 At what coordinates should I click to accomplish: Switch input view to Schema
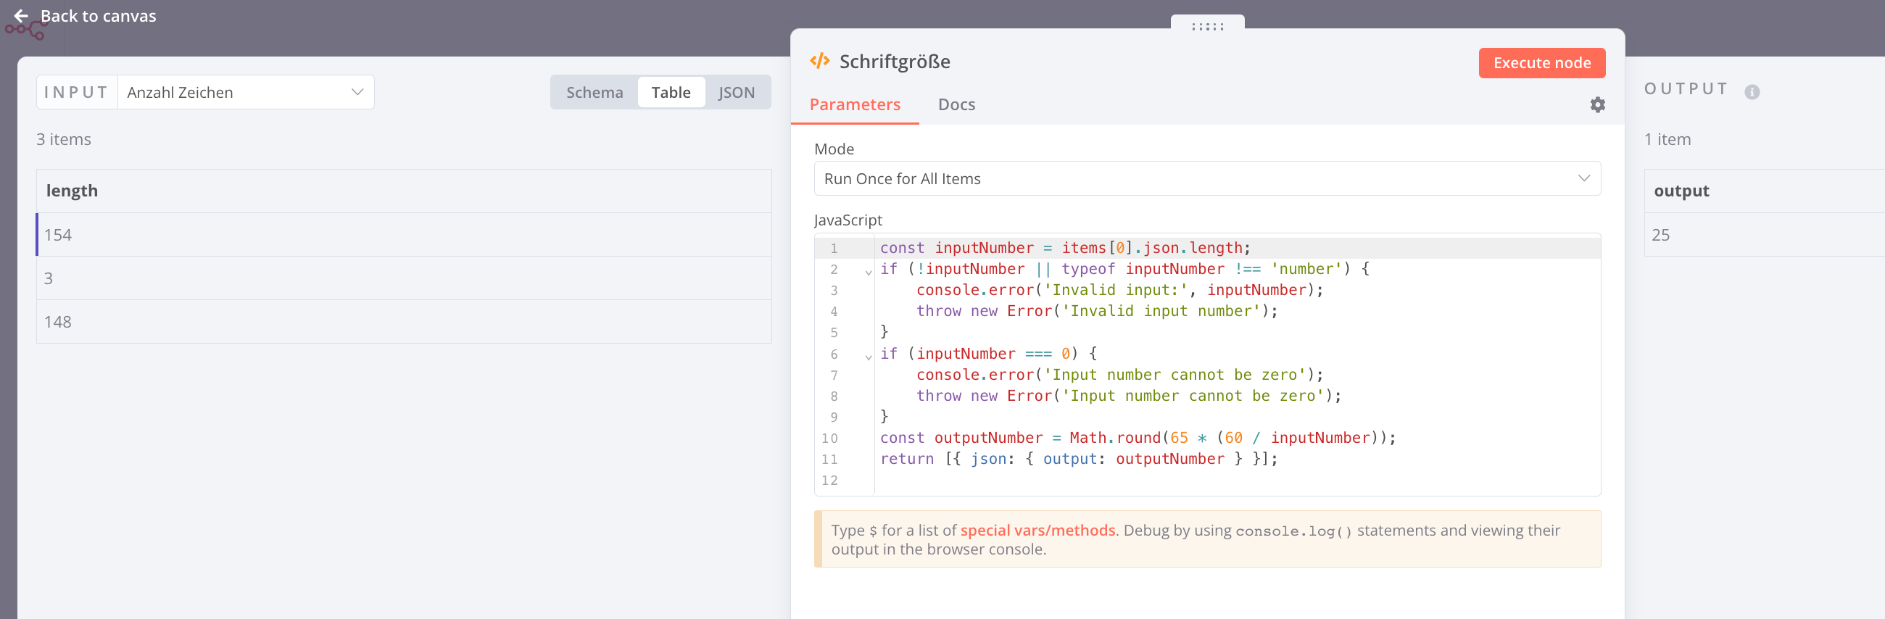(594, 92)
